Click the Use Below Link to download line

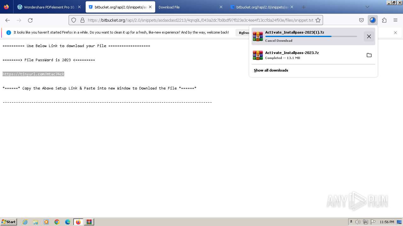pos(76,46)
